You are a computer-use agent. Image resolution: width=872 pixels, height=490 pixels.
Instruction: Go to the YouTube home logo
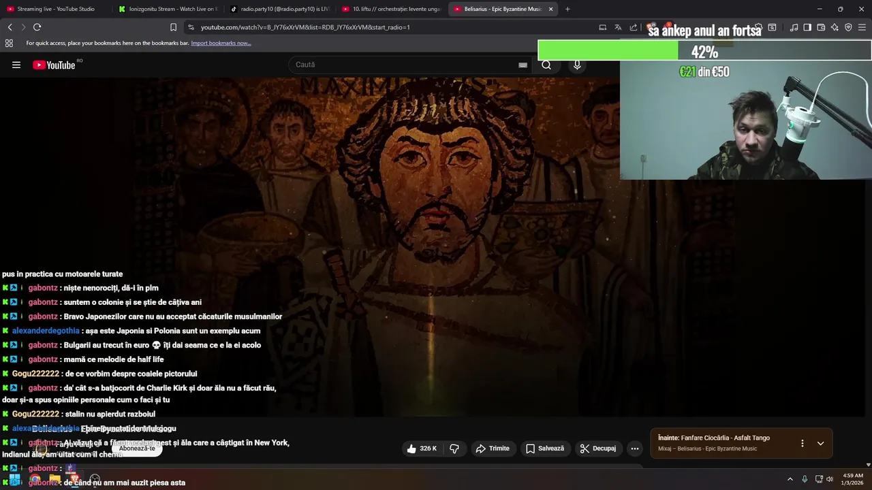pyautogui.click(x=54, y=65)
